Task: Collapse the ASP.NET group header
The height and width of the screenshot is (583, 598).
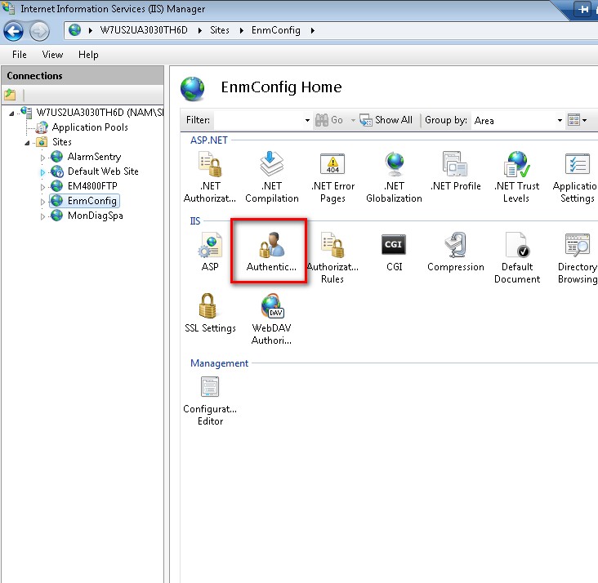Action: (209, 140)
